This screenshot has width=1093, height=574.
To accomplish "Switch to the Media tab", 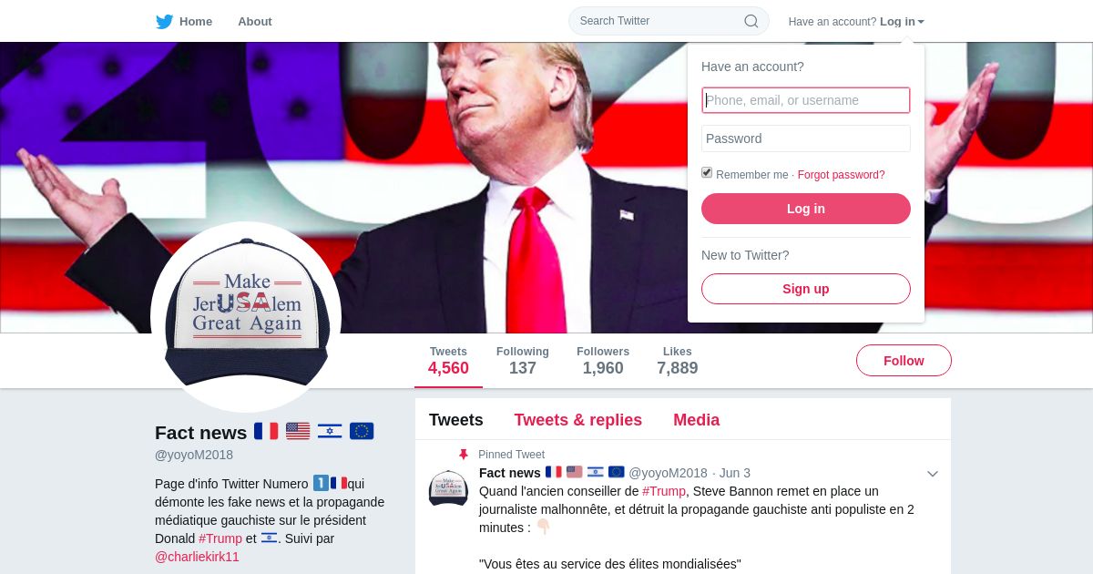I will [697, 420].
